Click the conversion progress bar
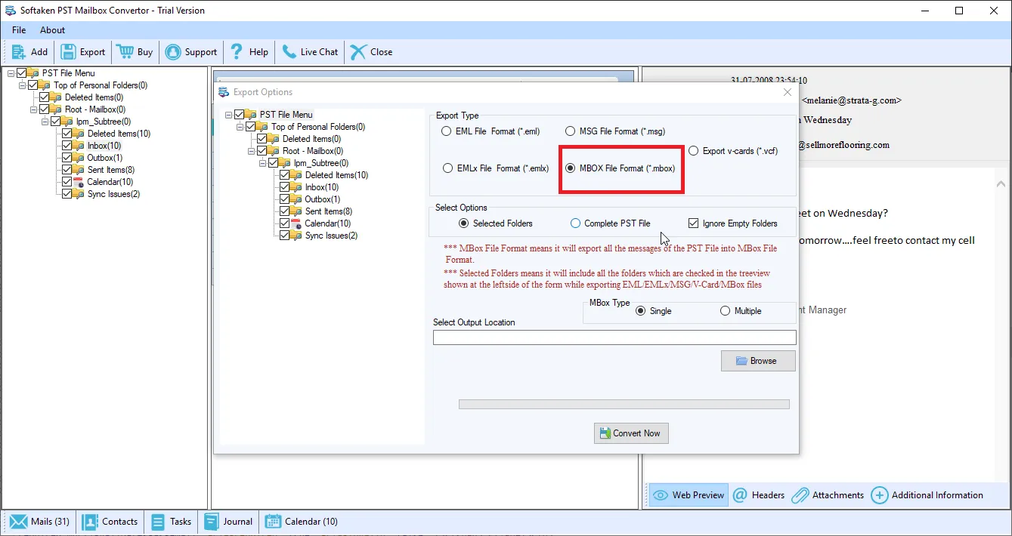Viewport: 1012px width, 536px height. [624, 405]
